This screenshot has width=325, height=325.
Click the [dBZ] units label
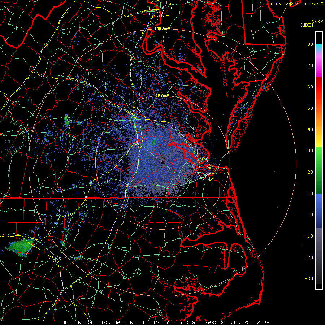[x=307, y=25]
